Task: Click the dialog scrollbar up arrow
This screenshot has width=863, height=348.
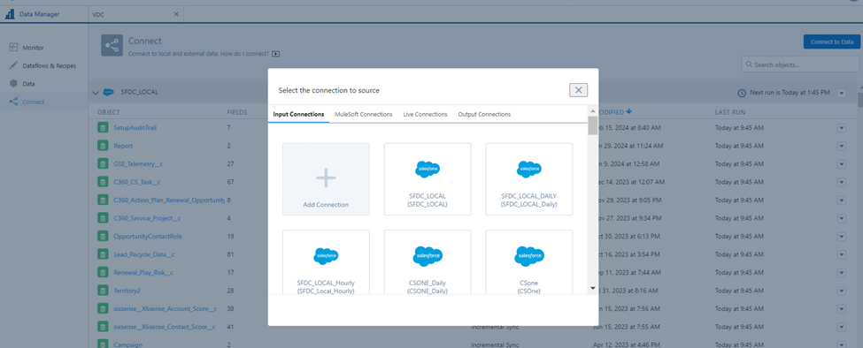Action: click(x=593, y=110)
